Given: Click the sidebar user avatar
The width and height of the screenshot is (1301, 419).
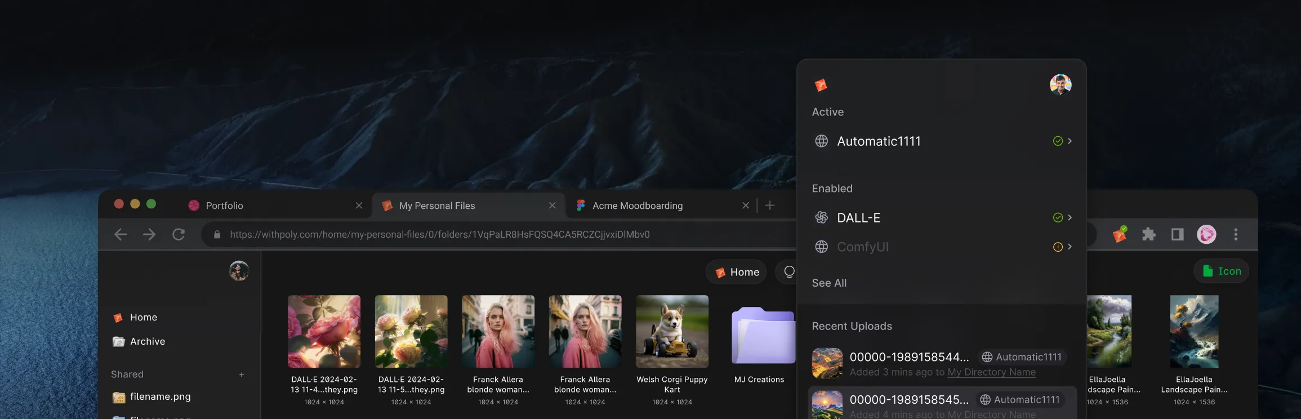Looking at the screenshot, I should coord(239,271).
